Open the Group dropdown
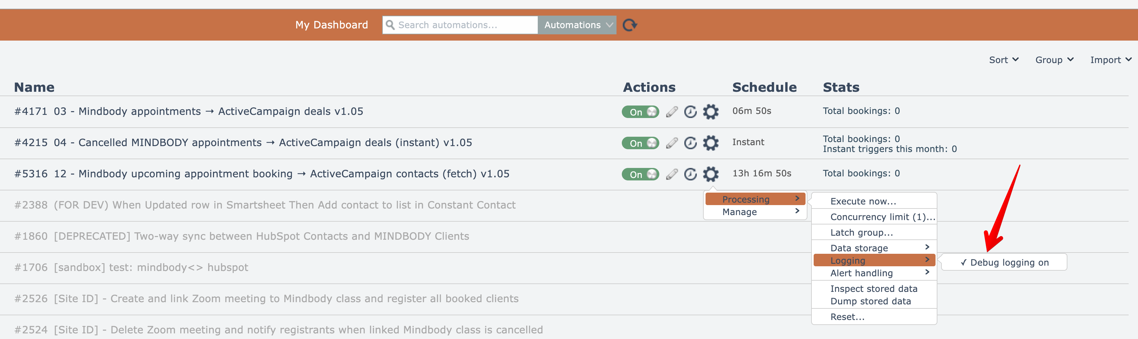The width and height of the screenshot is (1138, 339). click(x=1054, y=60)
